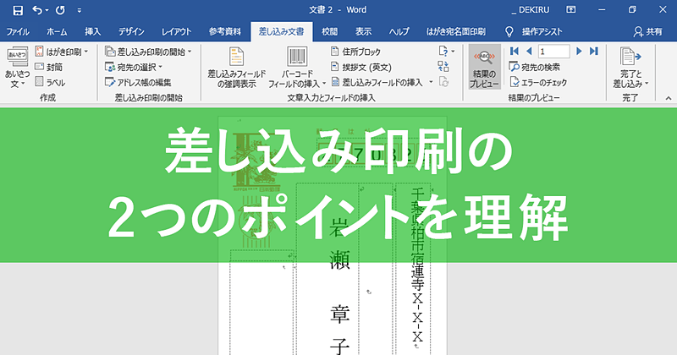Image resolution: width=677 pixels, height=355 pixels.
Task: Click アドレス帳の編集 button
Action: (139, 82)
